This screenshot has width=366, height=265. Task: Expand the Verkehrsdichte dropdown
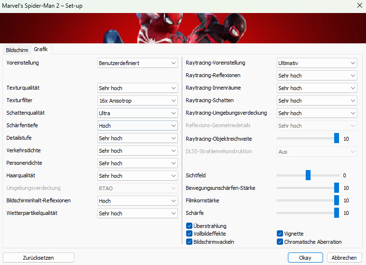coord(137,151)
